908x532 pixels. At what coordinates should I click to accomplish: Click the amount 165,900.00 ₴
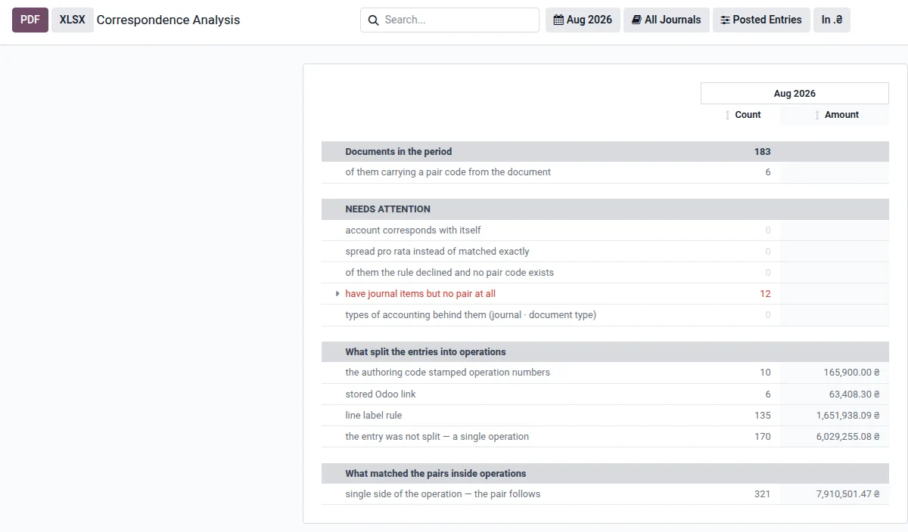tap(852, 373)
